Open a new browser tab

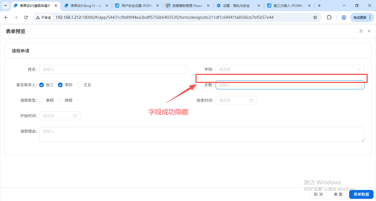coord(319,6)
